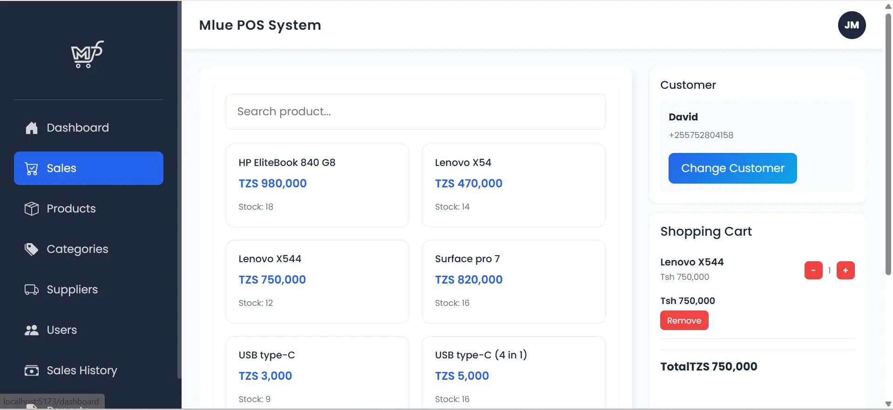Click the Stock: 9 label
Image resolution: width=893 pixels, height=410 pixels.
pyautogui.click(x=254, y=399)
